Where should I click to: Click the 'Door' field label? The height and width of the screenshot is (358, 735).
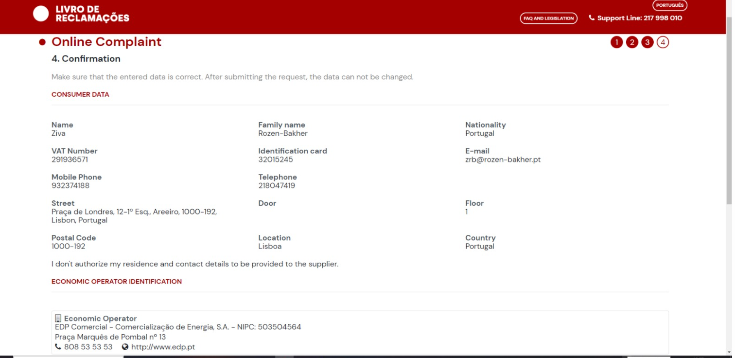tap(267, 203)
